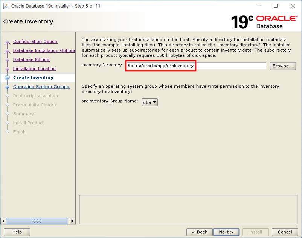Click the 'Summary' step text
The height and width of the screenshot is (238, 302).
(x=23, y=114)
